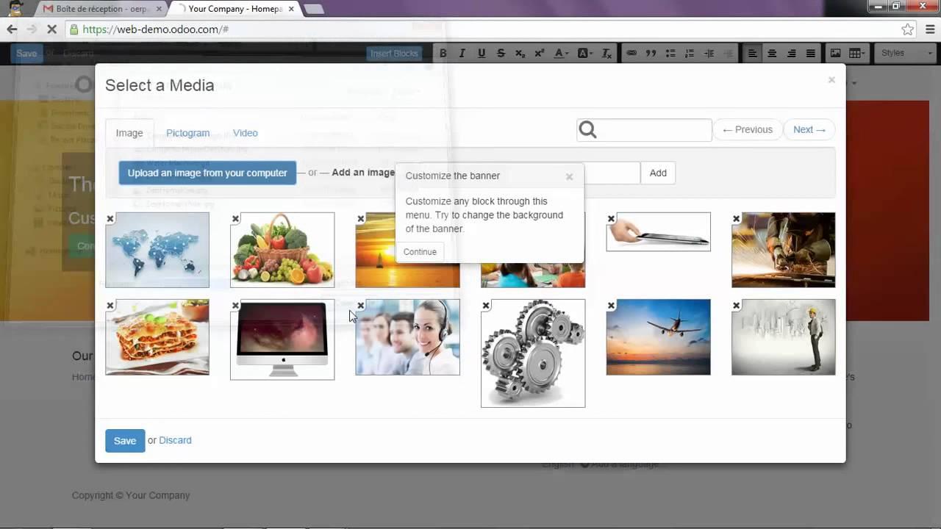The image size is (941, 529).
Task: Click the image search field
Action: click(x=654, y=130)
